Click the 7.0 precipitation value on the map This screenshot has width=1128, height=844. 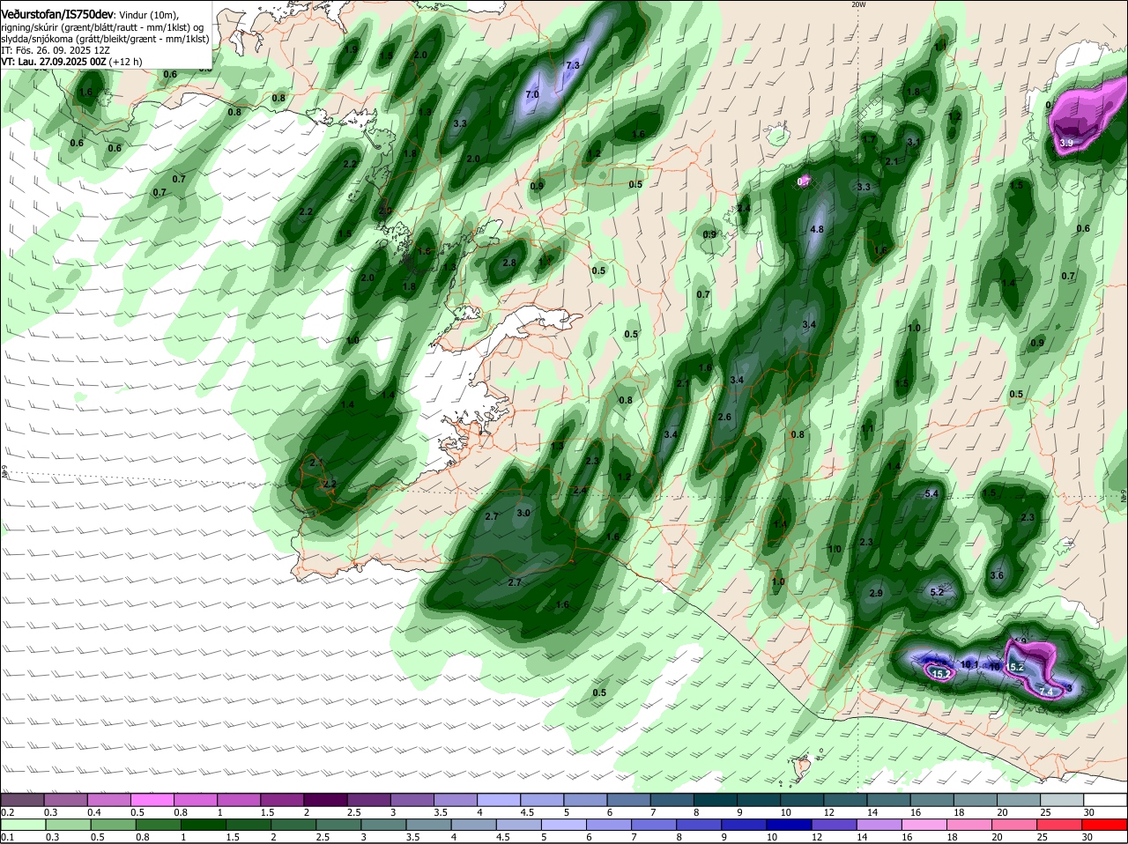tap(532, 94)
